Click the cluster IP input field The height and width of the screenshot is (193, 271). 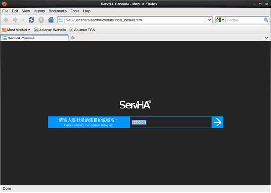171,122
